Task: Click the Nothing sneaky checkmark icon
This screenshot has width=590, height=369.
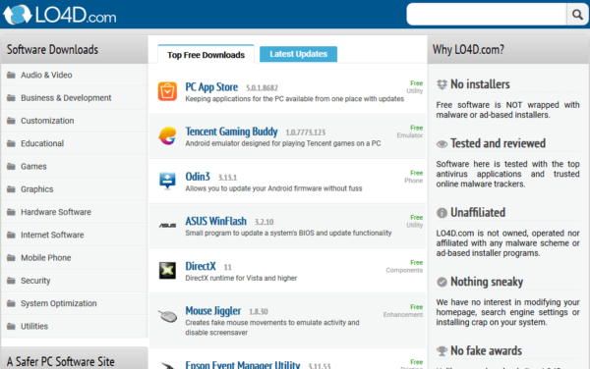Action: [442, 282]
